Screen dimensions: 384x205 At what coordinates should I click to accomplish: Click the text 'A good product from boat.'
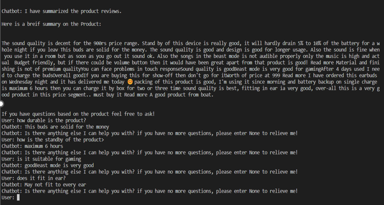coord(181,94)
